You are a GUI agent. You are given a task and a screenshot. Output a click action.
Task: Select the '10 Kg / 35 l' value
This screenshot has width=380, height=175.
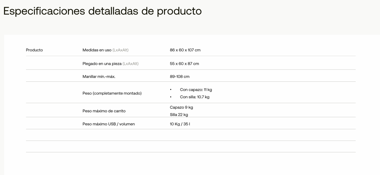point(180,124)
